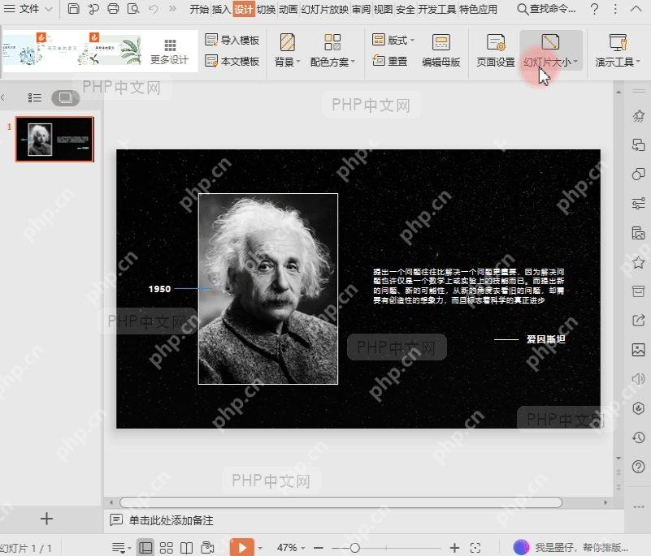Select slide 1 thumbnail
651x556 pixels.
[x=54, y=139]
